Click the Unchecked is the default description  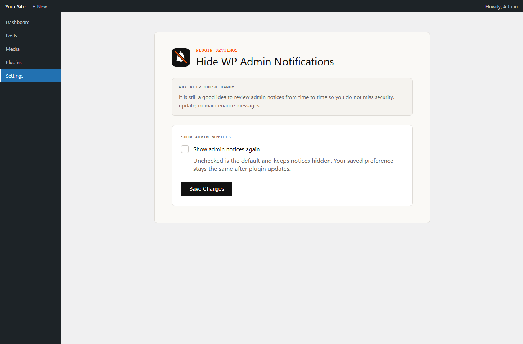293,165
